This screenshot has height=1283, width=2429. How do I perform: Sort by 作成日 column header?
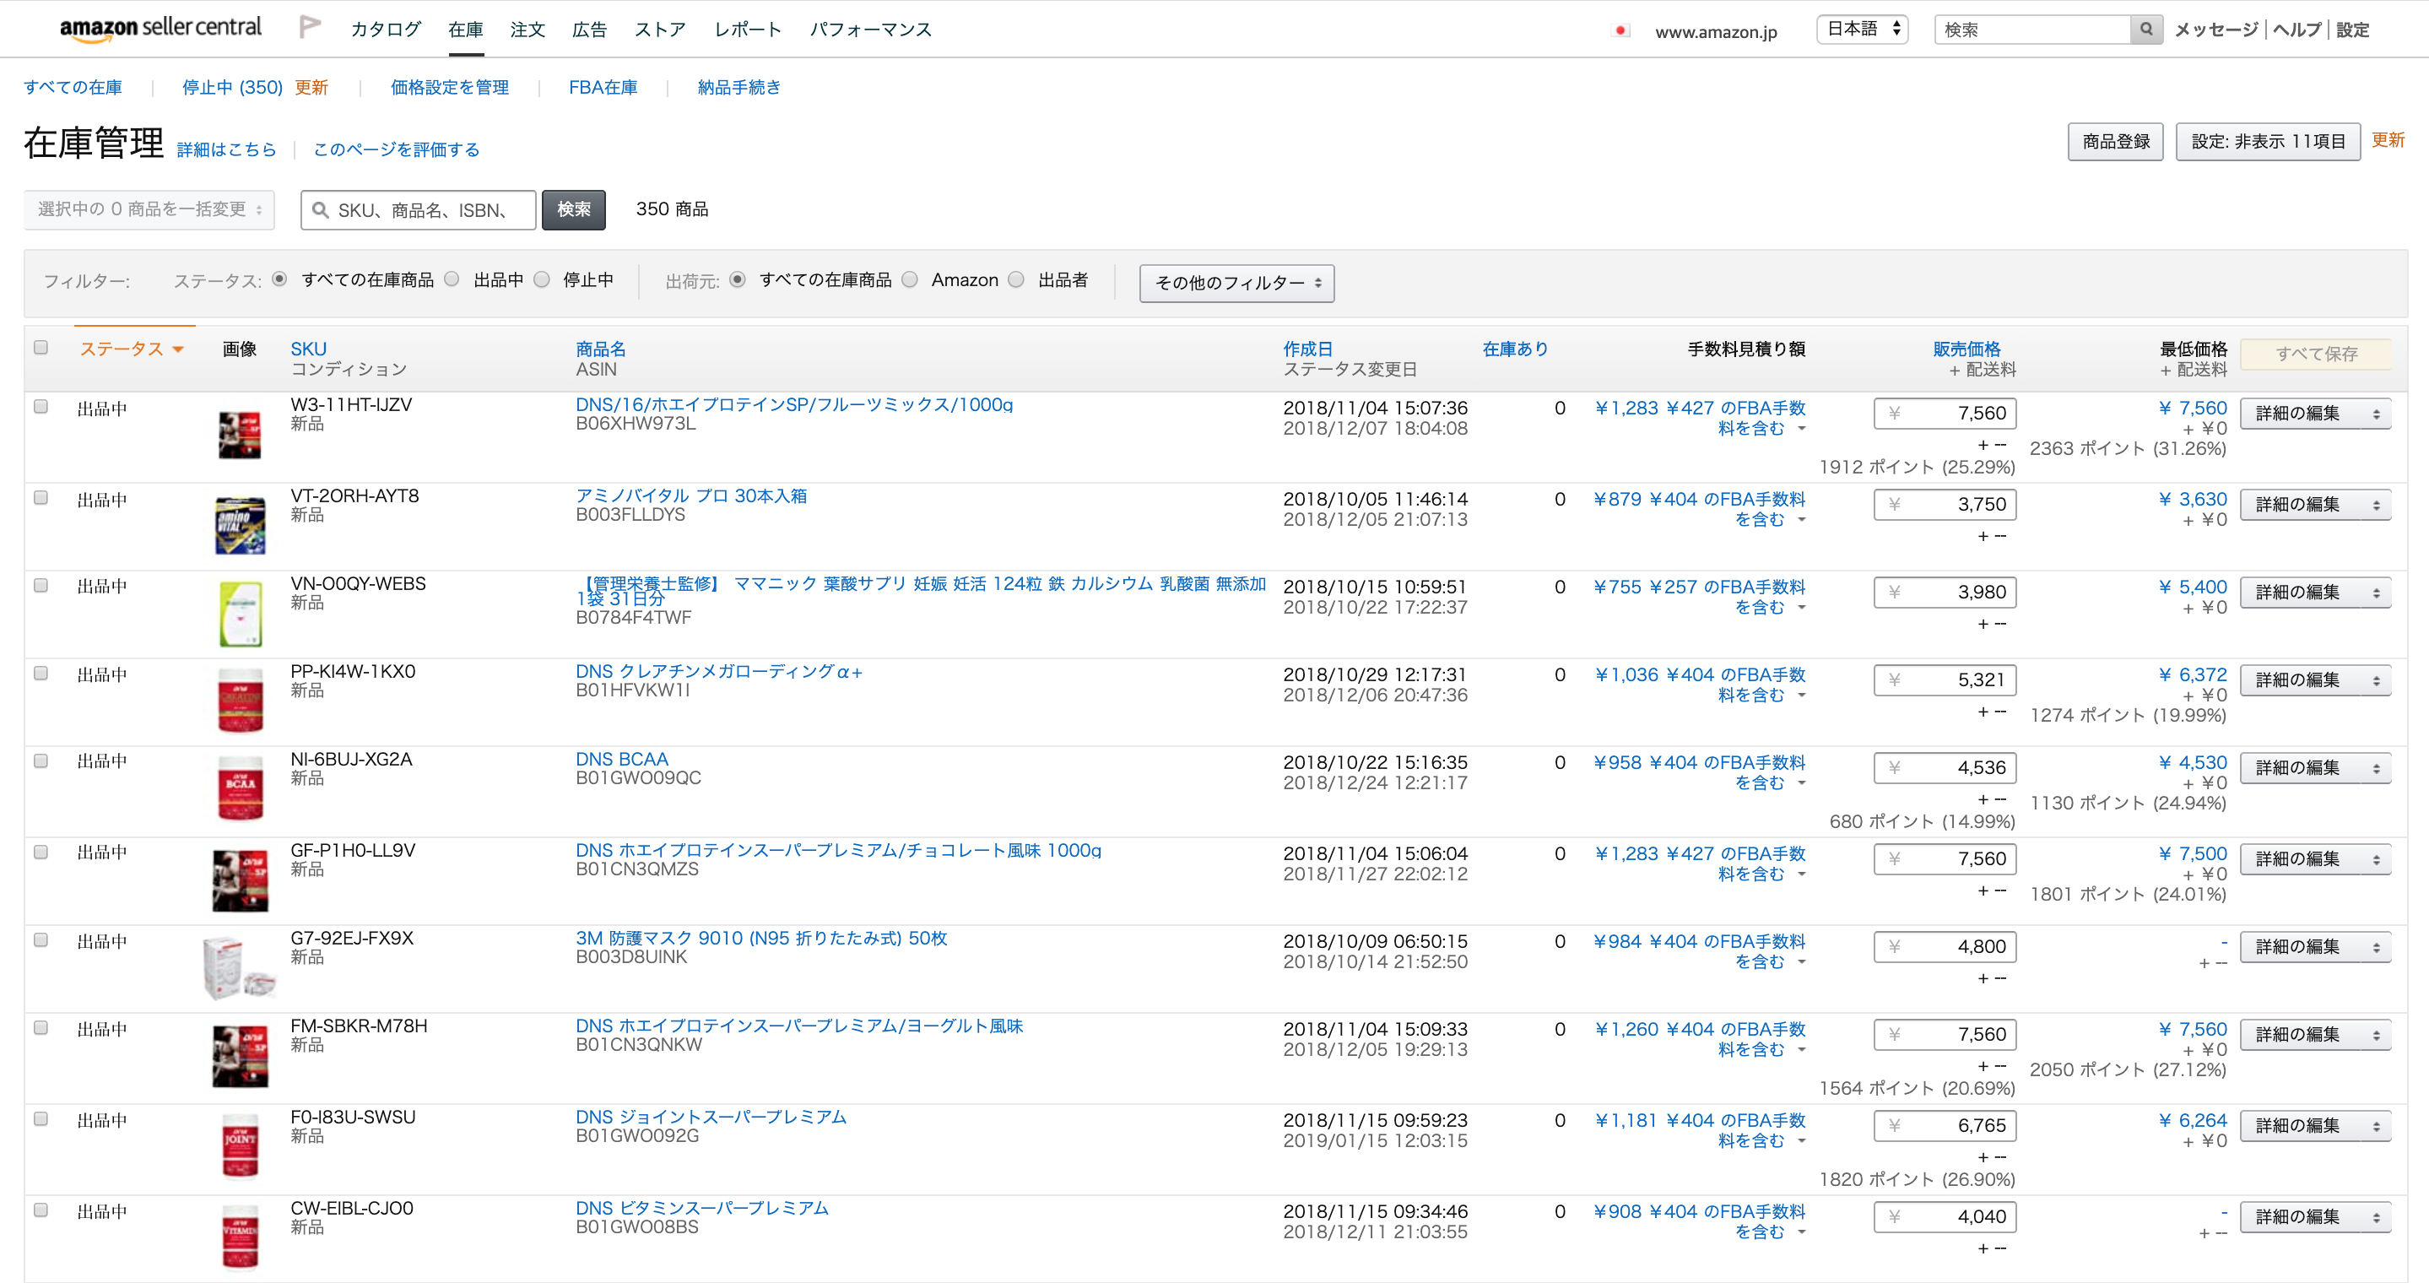click(x=1306, y=349)
